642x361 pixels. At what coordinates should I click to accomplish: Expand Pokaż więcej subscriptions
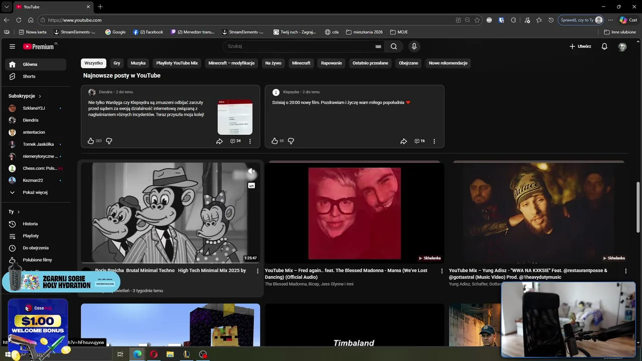pyautogui.click(x=36, y=192)
